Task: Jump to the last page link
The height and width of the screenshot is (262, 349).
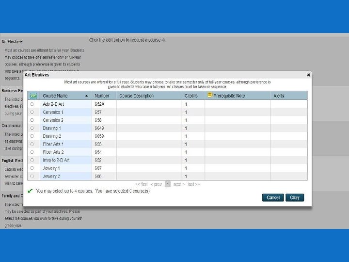Action: [x=193, y=184]
